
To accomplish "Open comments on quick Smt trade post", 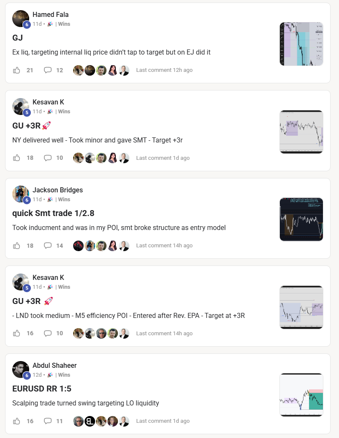I will click(x=48, y=246).
